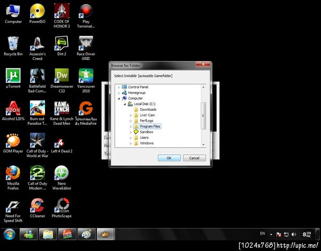Viewport: 321px width, 251px height.
Task: Show hidden tray icons arrow
Action: point(271,234)
